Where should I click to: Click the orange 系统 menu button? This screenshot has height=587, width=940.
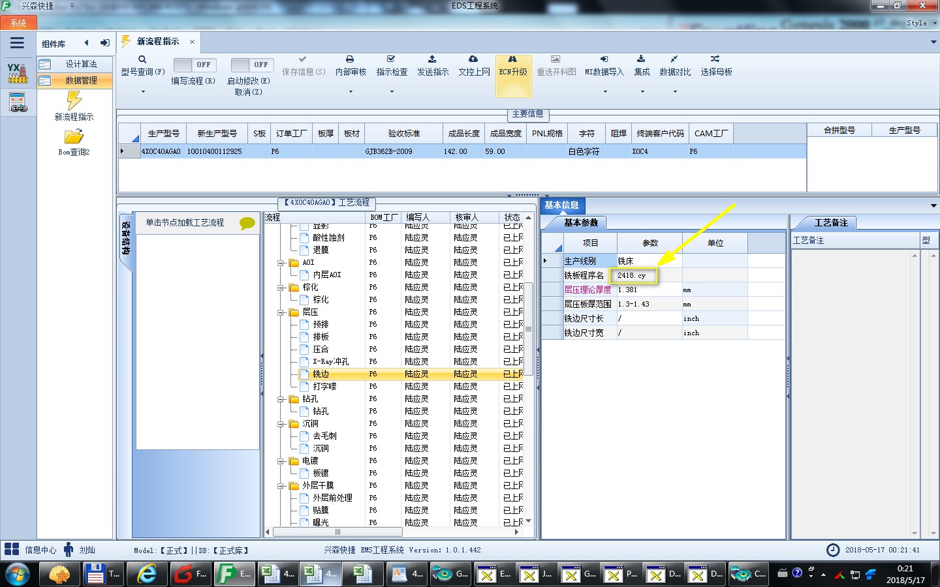coord(18,23)
